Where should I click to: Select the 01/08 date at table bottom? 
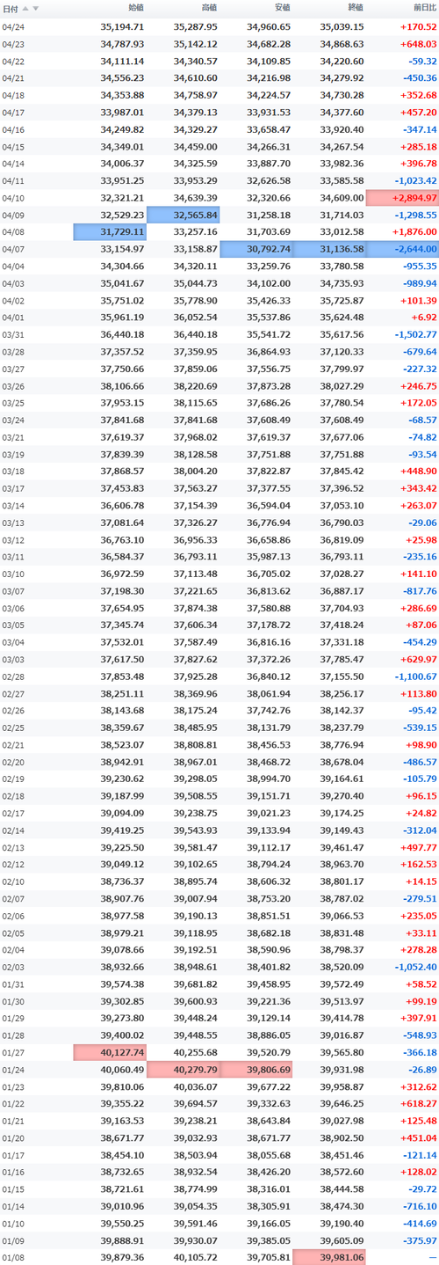[x=13, y=1256]
